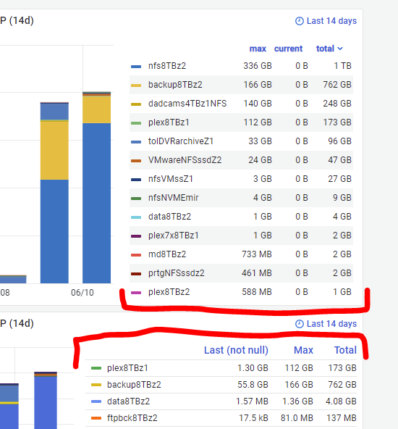Click the dadcams4TBz1NFS color swatch
This screenshot has width=398, height=429.
[136, 104]
